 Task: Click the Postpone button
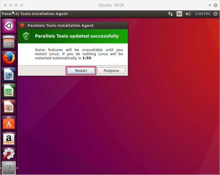[x=111, y=71]
